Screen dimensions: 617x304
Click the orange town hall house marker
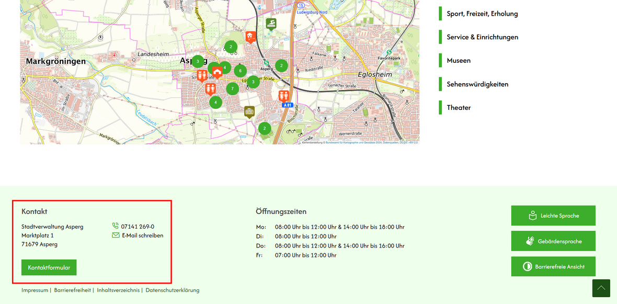[217, 72]
